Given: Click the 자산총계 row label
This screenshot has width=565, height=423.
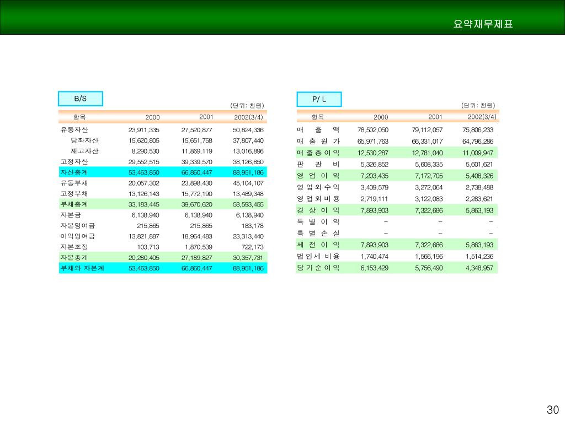Looking at the screenshot, I should click(74, 172).
